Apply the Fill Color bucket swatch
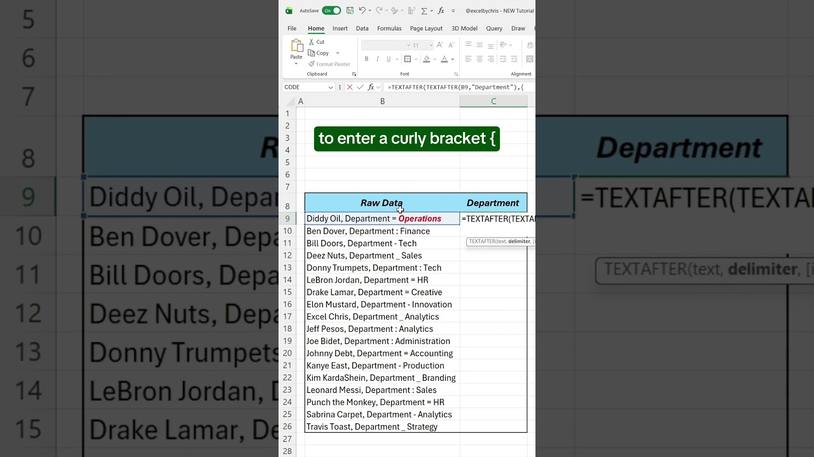 tap(427, 59)
